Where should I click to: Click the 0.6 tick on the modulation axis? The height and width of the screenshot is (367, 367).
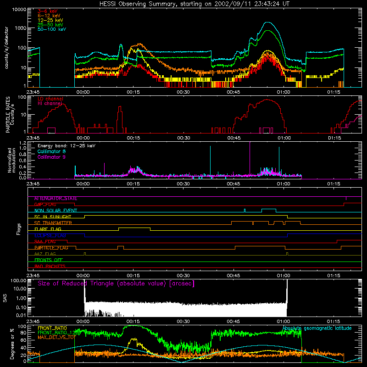(x=22, y=161)
